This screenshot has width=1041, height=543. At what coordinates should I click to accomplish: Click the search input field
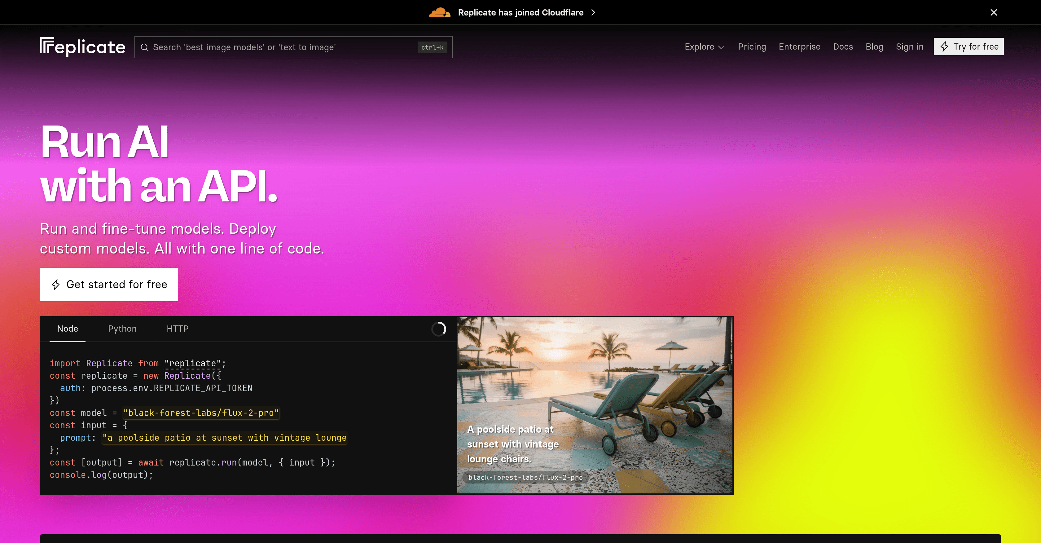[283, 47]
